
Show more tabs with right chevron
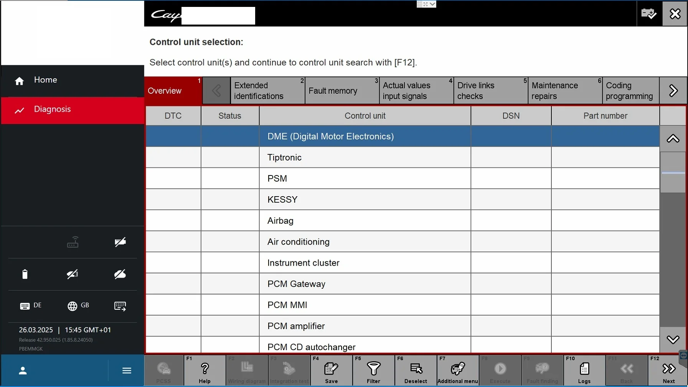(x=673, y=91)
